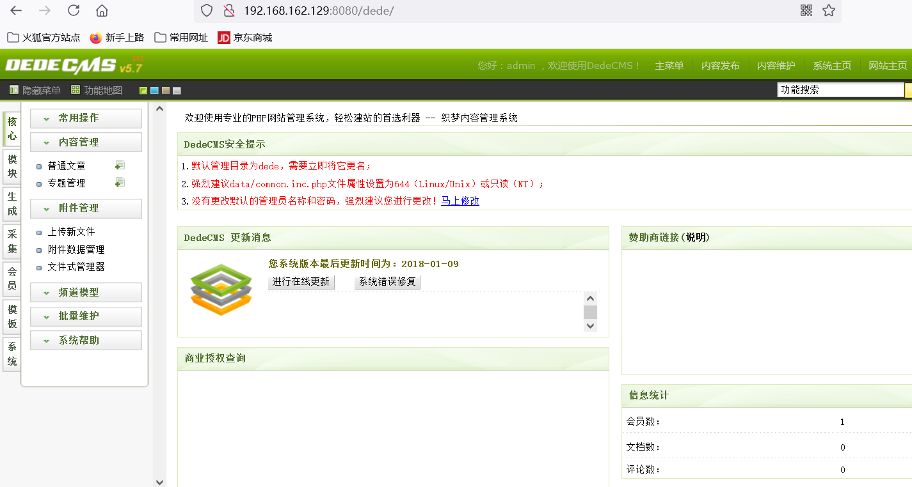
Task: Collapse the 内容管理 menu section
Action: tap(86, 142)
